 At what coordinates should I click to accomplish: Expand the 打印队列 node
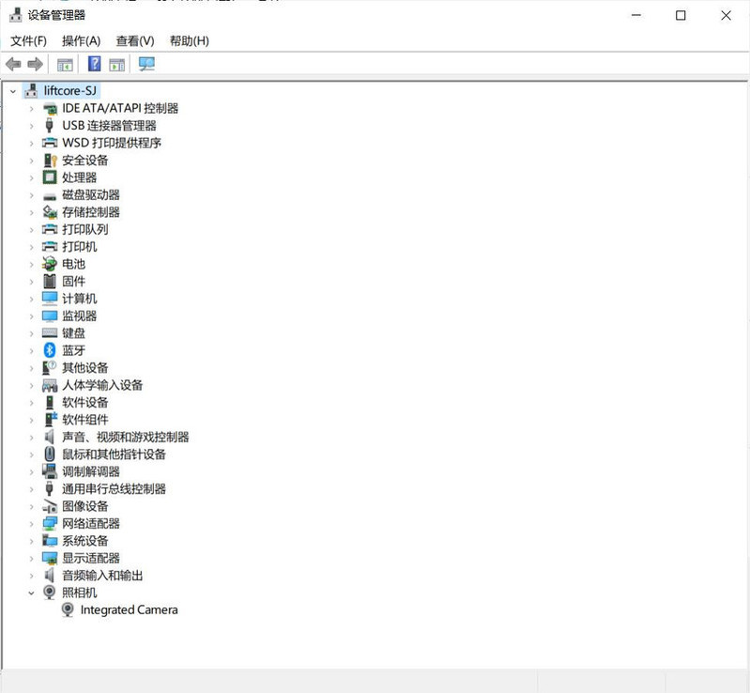[32, 230]
